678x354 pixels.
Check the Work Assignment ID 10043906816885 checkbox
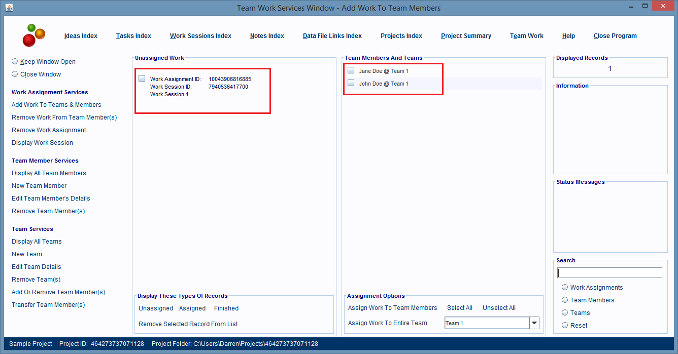click(x=142, y=78)
